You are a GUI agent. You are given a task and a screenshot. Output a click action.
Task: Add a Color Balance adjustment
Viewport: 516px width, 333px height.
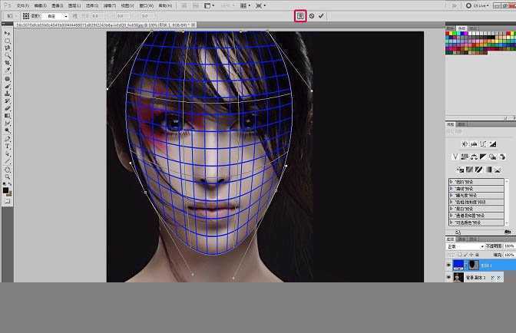(474, 157)
